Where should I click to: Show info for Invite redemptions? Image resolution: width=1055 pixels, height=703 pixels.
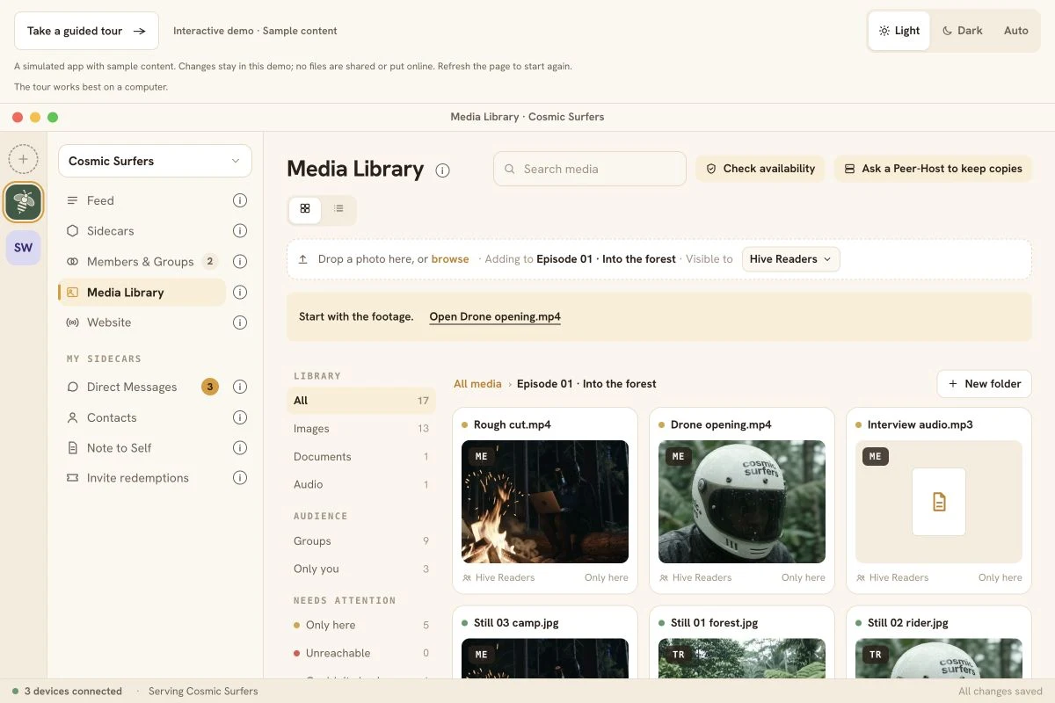(239, 478)
